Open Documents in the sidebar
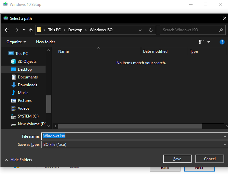The image size is (228, 180). tap(28, 77)
